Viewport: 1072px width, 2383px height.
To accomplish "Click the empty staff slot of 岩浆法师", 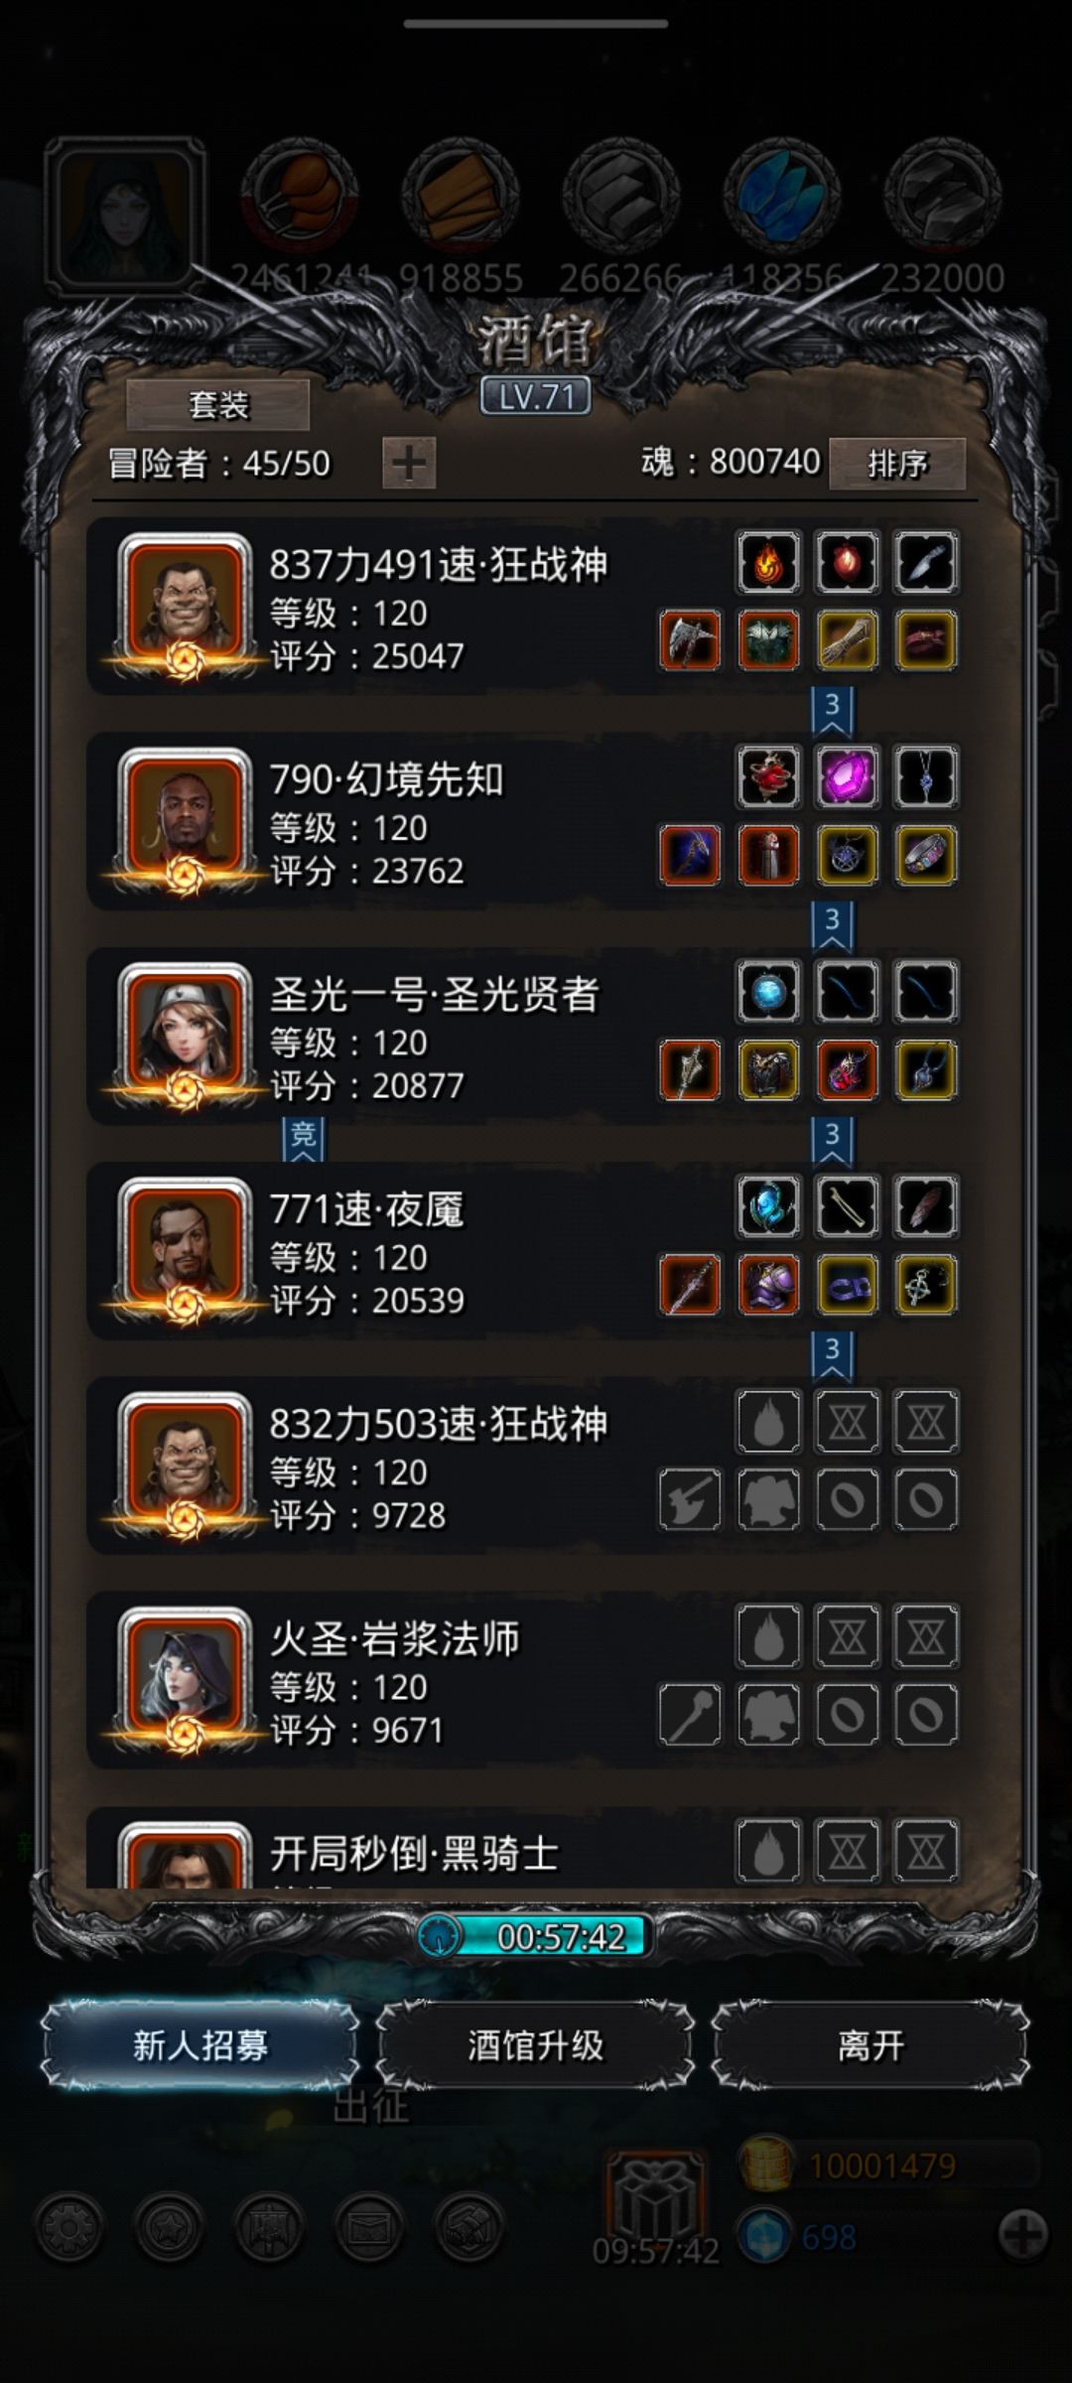I will click(x=690, y=1714).
